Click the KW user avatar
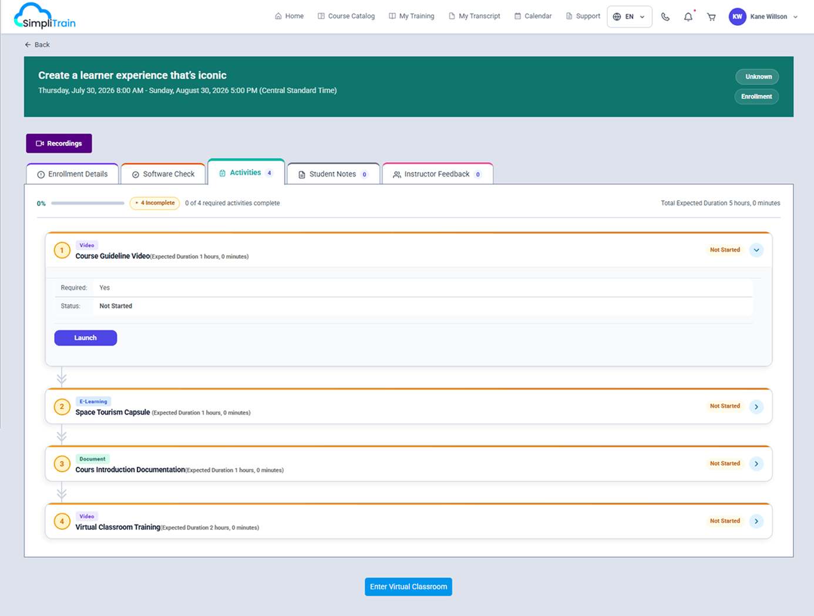The width and height of the screenshot is (814, 616). (x=737, y=16)
